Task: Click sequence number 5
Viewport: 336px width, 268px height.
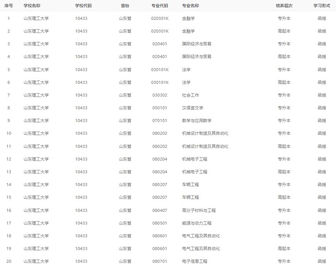Action: [x=9, y=70]
